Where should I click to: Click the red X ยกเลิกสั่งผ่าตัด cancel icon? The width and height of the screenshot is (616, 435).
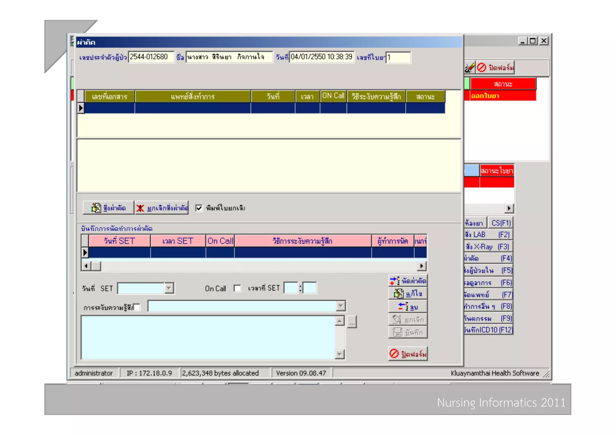140,208
